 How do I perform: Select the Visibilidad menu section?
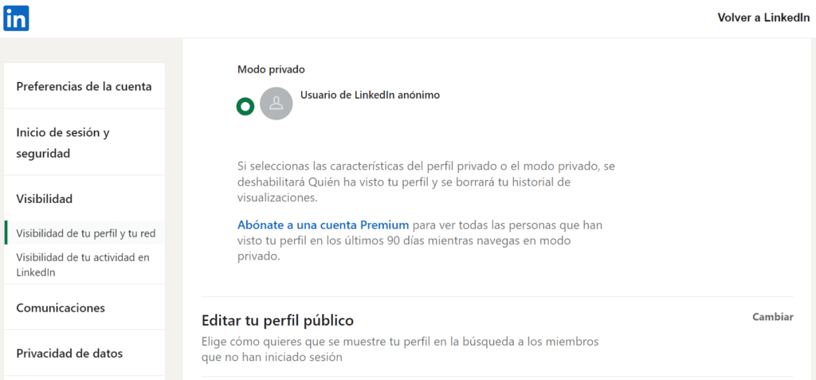coord(45,199)
